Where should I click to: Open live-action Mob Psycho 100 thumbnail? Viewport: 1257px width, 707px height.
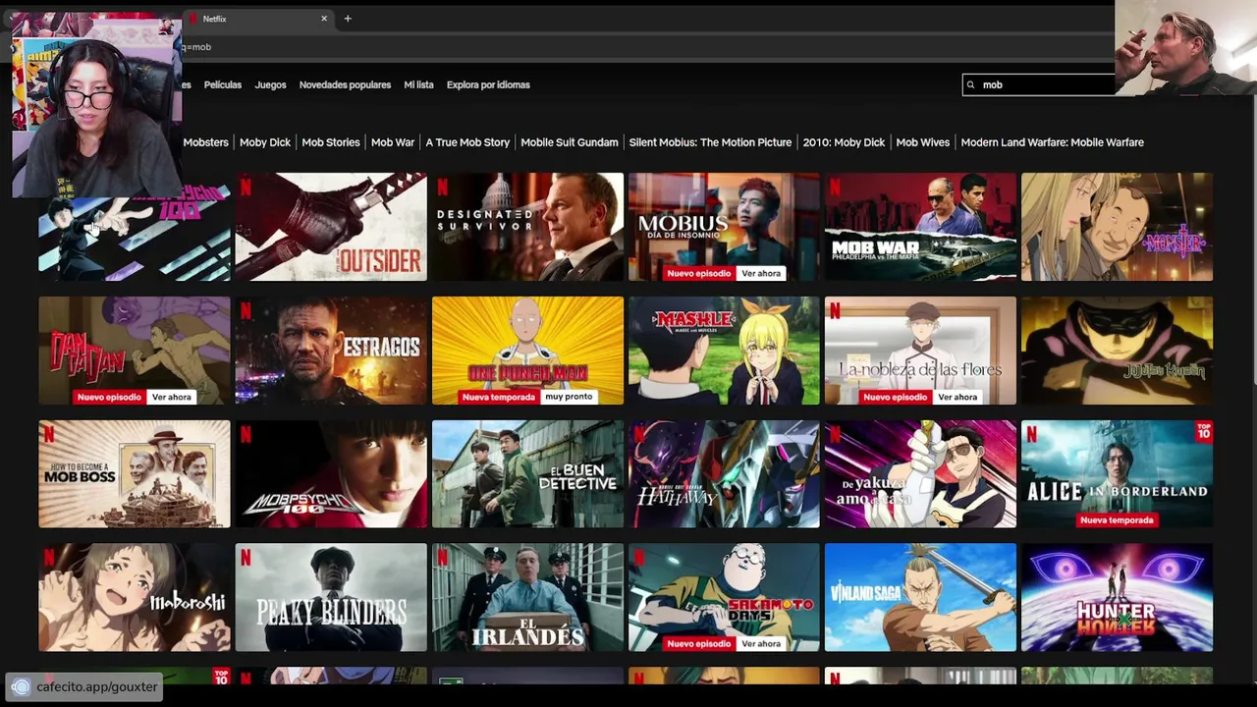[x=331, y=474]
